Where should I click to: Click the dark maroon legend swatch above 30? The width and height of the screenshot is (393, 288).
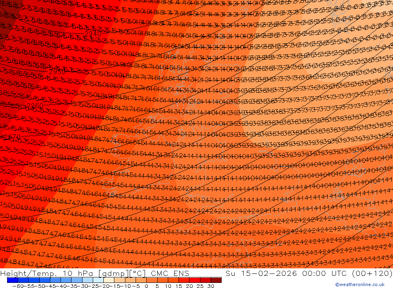[216, 280]
